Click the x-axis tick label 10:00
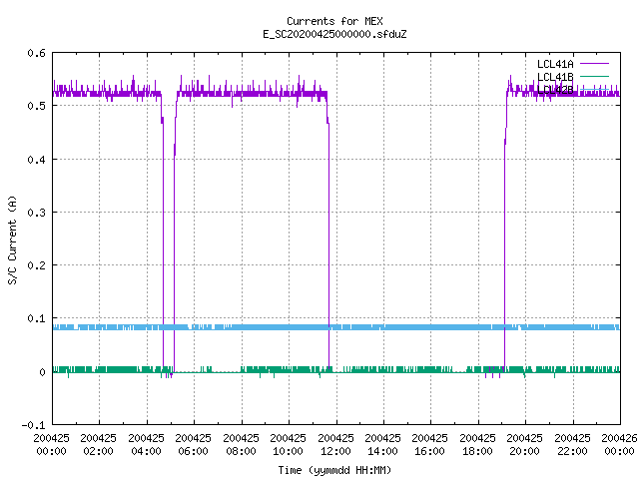This screenshot has width=639, height=479. tap(288, 451)
